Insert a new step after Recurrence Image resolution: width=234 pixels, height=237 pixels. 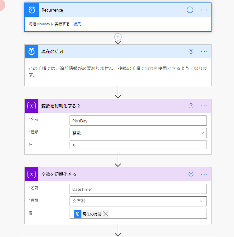tap(118, 37)
